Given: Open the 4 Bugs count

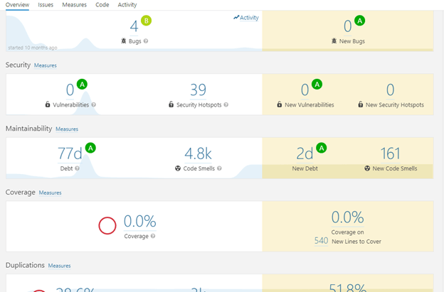Looking at the screenshot, I should [x=134, y=26].
